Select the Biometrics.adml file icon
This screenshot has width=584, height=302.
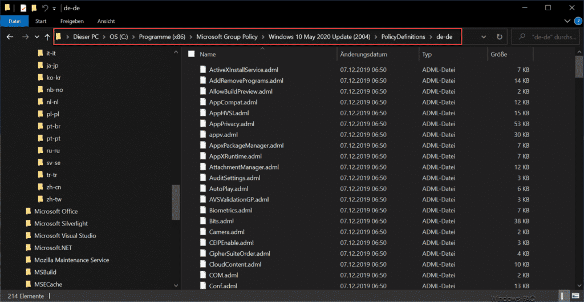pyautogui.click(x=202, y=210)
